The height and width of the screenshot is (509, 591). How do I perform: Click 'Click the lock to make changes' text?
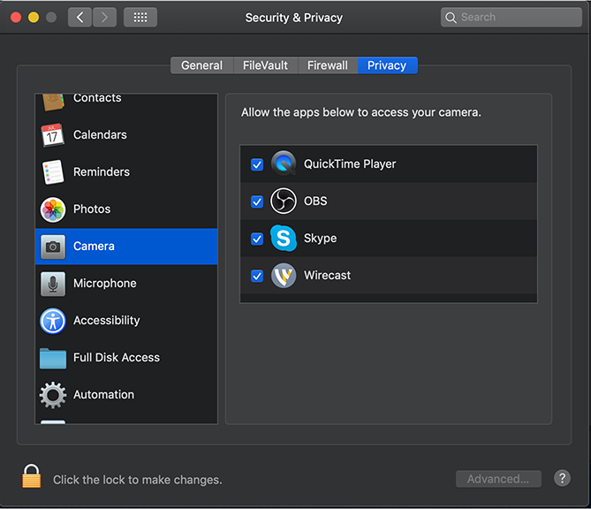137,480
